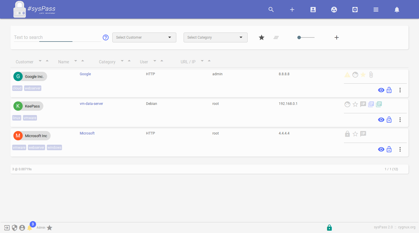Click the notes comment icon on KeePass row
Screen dimensions: 419x233
363,104
